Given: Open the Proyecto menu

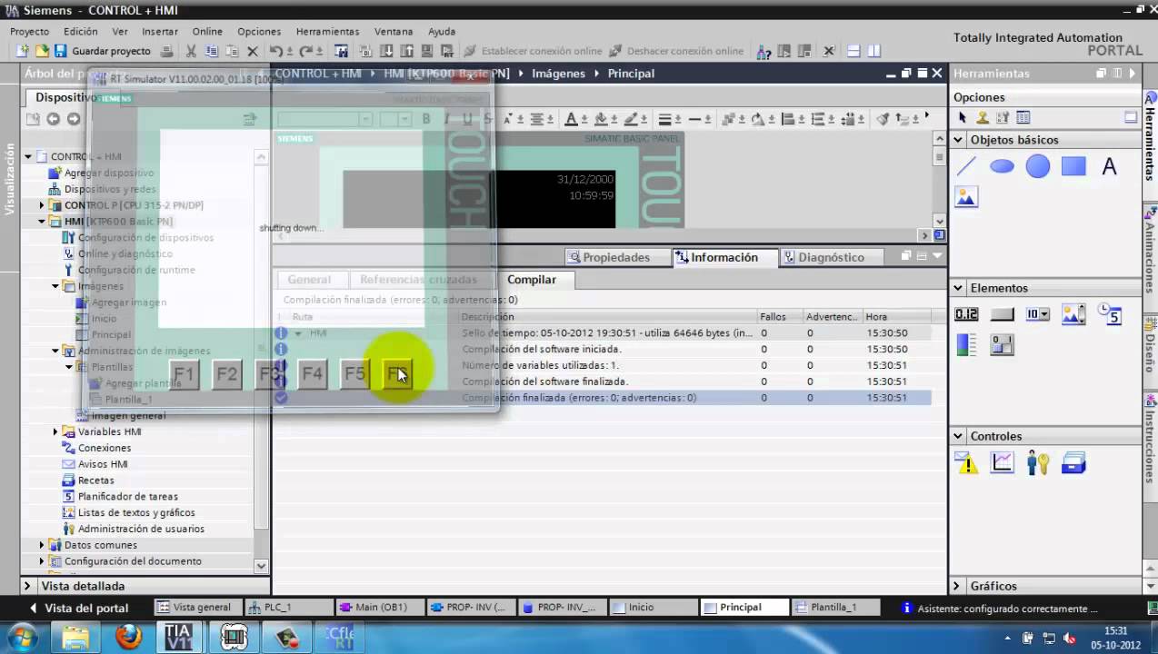Looking at the screenshot, I should (x=30, y=31).
